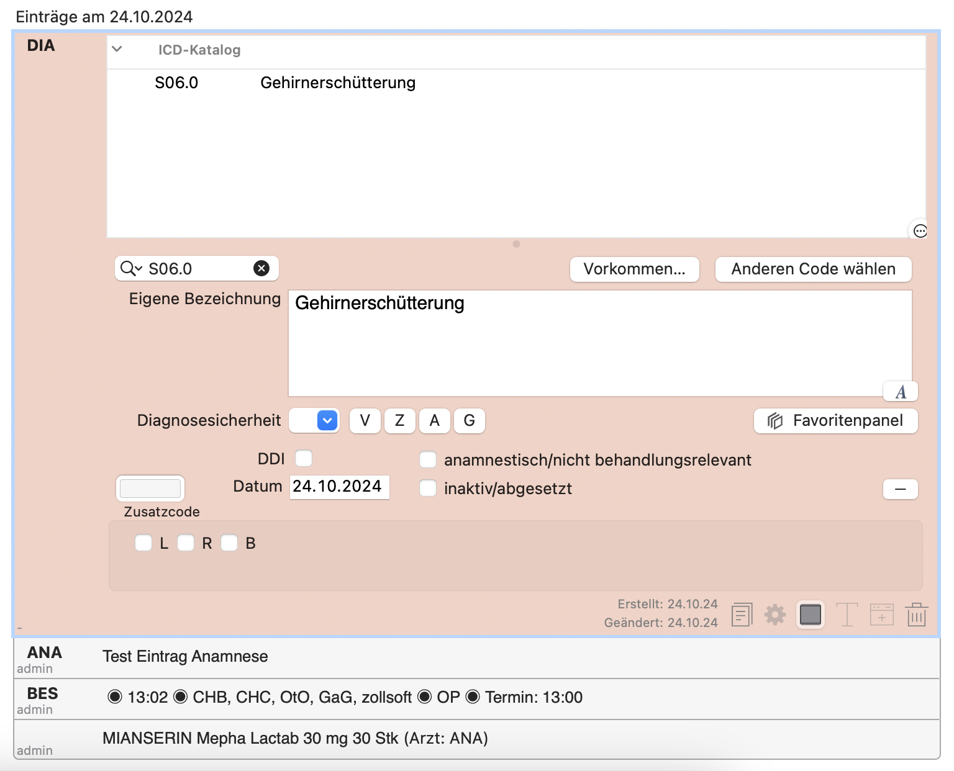Delete entry with the trash icon
954x771 pixels.
917,615
